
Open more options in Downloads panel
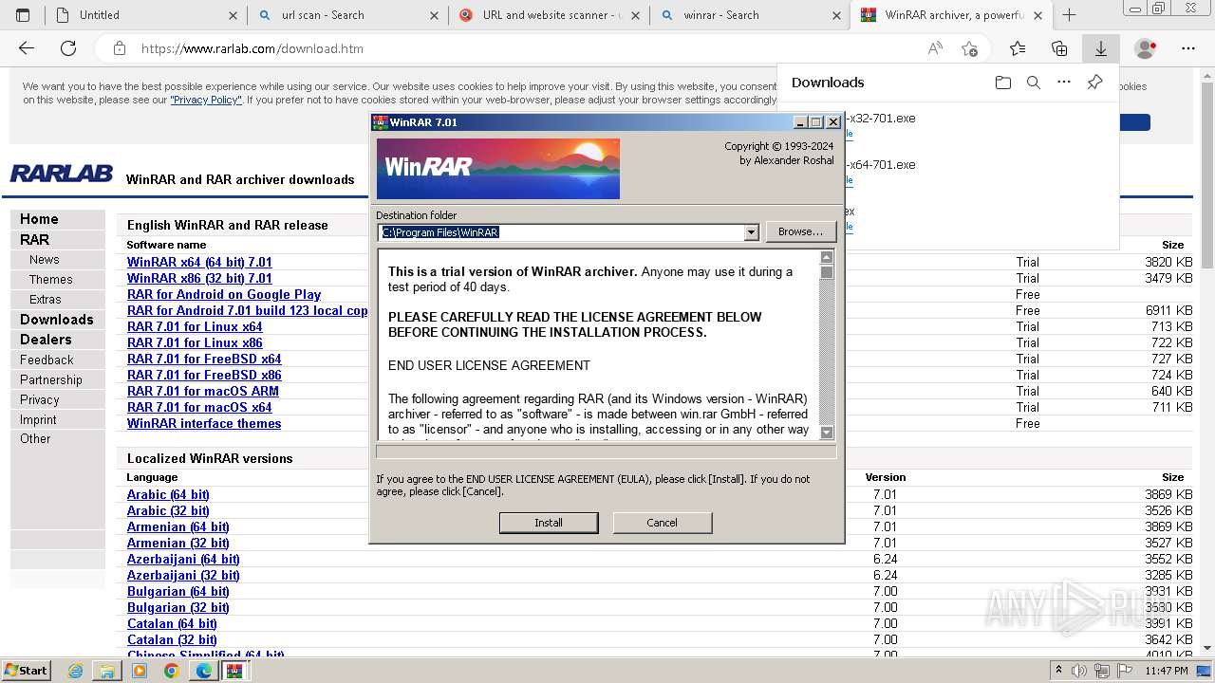click(1064, 83)
